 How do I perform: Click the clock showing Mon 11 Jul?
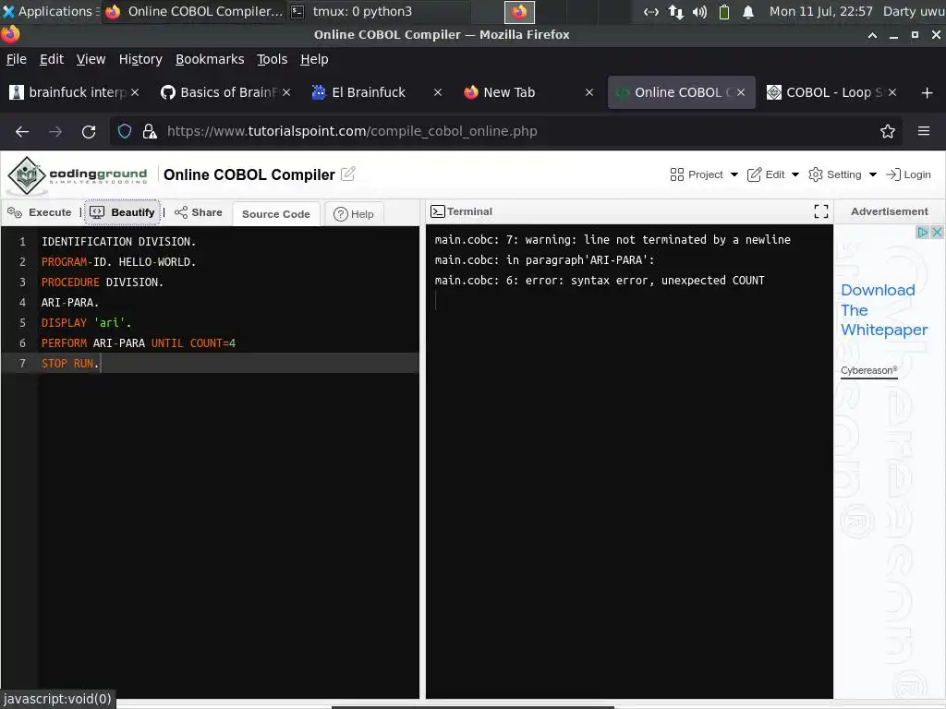[x=820, y=11]
